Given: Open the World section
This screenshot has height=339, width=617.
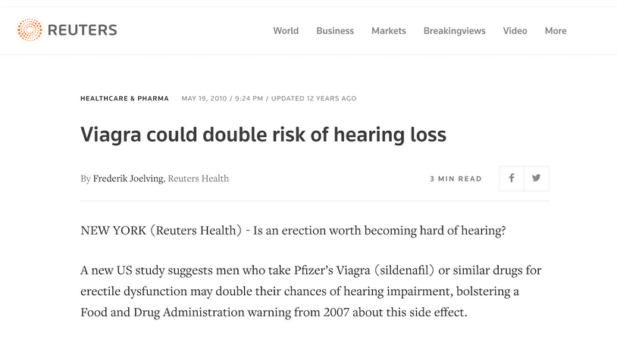Looking at the screenshot, I should point(286,31).
